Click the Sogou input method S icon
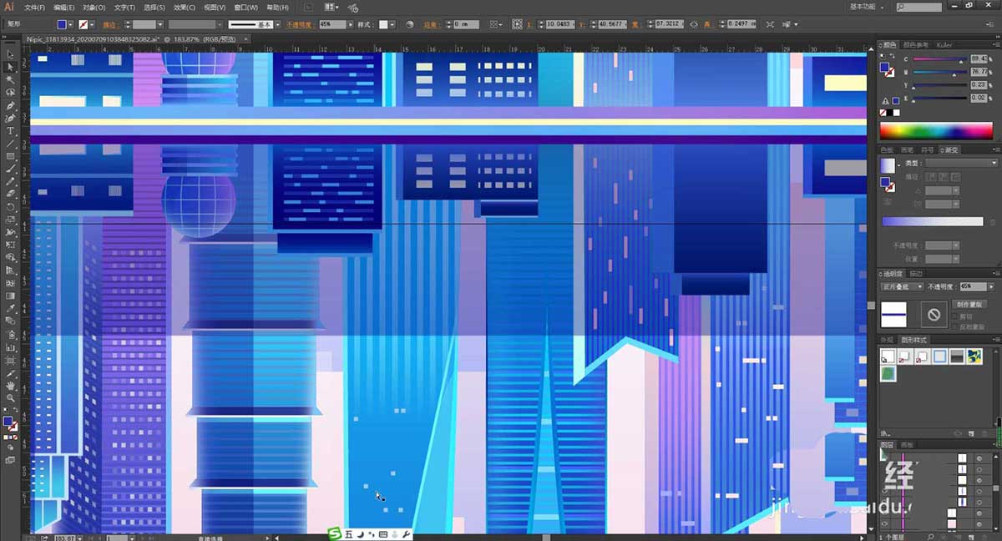Viewport: 1002px width, 541px height. tap(334, 533)
